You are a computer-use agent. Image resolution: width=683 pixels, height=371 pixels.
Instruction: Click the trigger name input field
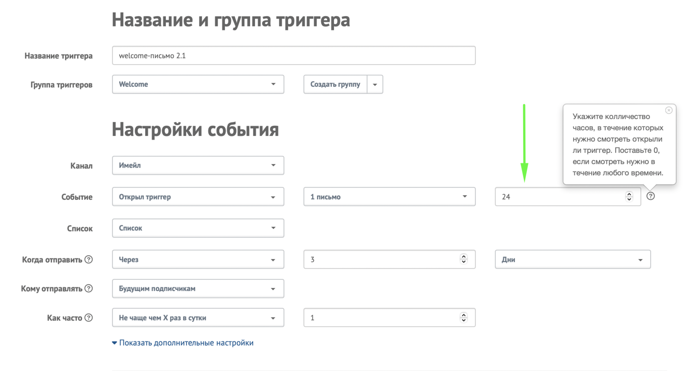(294, 56)
